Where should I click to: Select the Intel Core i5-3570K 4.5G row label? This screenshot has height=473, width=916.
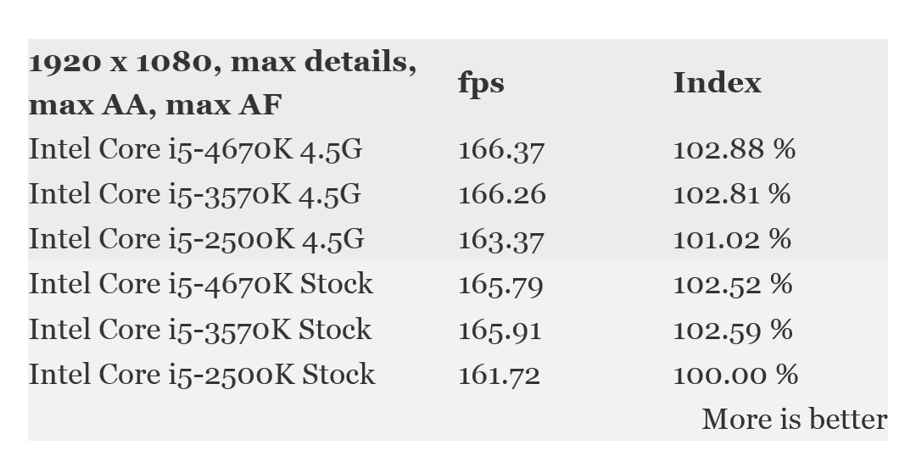click(194, 194)
